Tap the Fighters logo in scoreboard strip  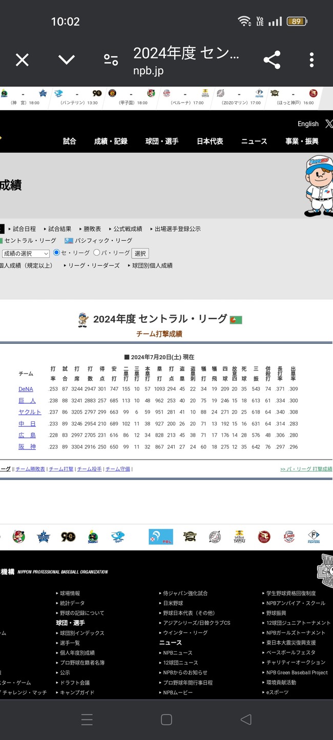[259, 93]
